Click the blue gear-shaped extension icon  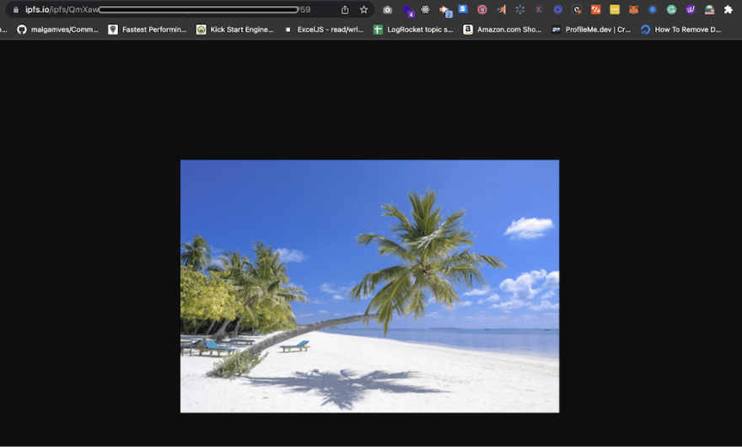[x=557, y=10]
